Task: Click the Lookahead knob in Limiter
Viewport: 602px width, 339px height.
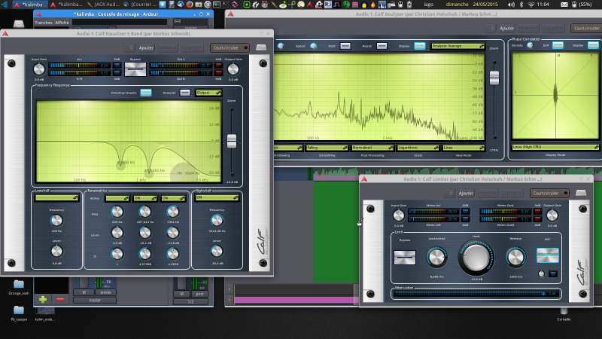Action: (x=436, y=258)
